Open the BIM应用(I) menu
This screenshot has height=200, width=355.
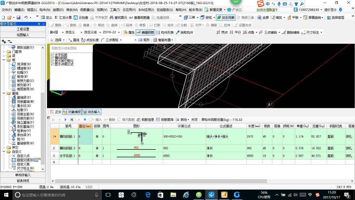pos(146,10)
